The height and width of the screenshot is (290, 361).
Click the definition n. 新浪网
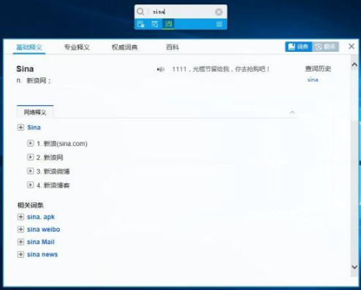point(34,80)
